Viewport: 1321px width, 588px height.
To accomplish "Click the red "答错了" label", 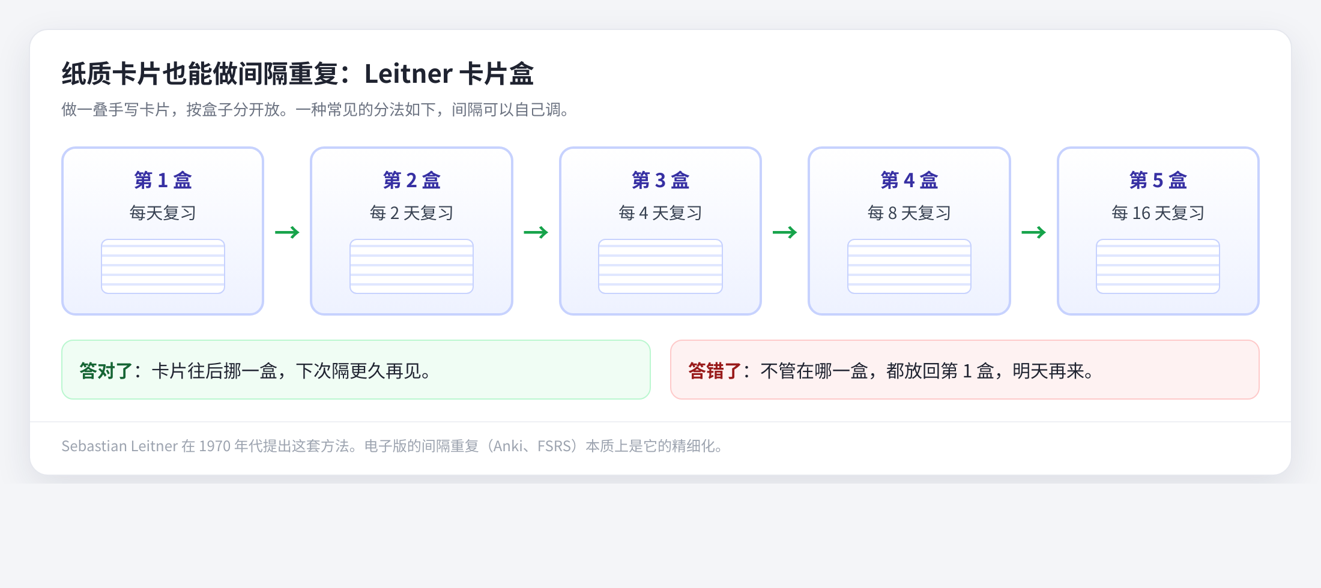I will pos(715,371).
